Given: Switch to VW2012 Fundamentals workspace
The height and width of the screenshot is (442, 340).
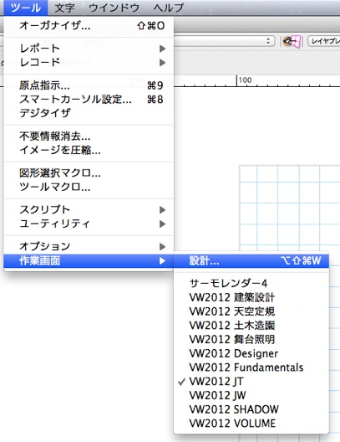Looking at the screenshot, I should pos(251,367).
